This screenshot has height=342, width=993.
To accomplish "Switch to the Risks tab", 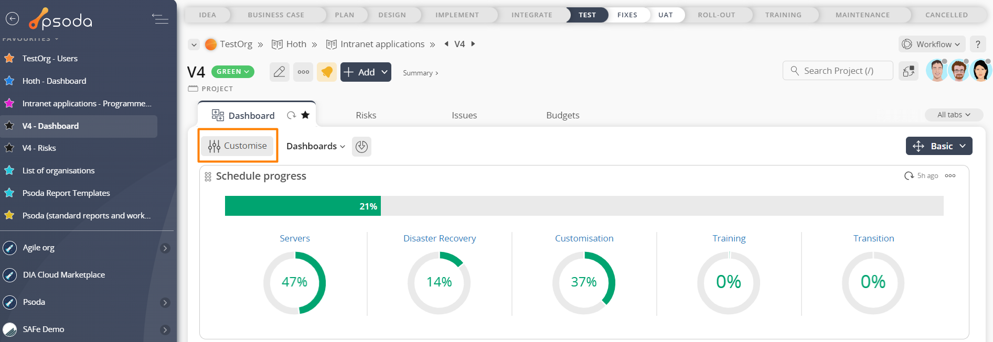I will [366, 115].
